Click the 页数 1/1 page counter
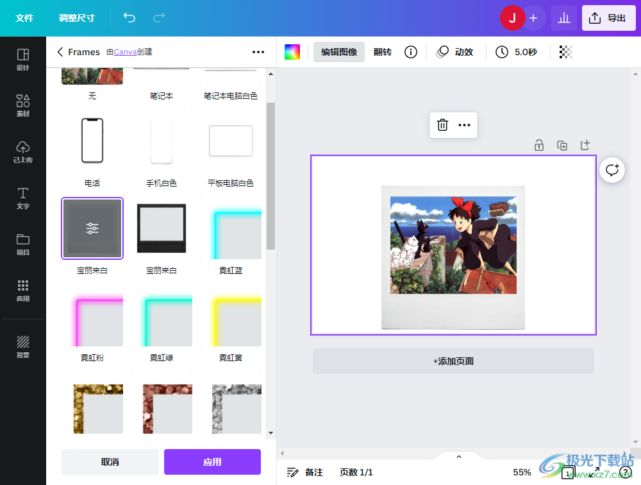Screen dimensions: 641x485 (356, 472)
